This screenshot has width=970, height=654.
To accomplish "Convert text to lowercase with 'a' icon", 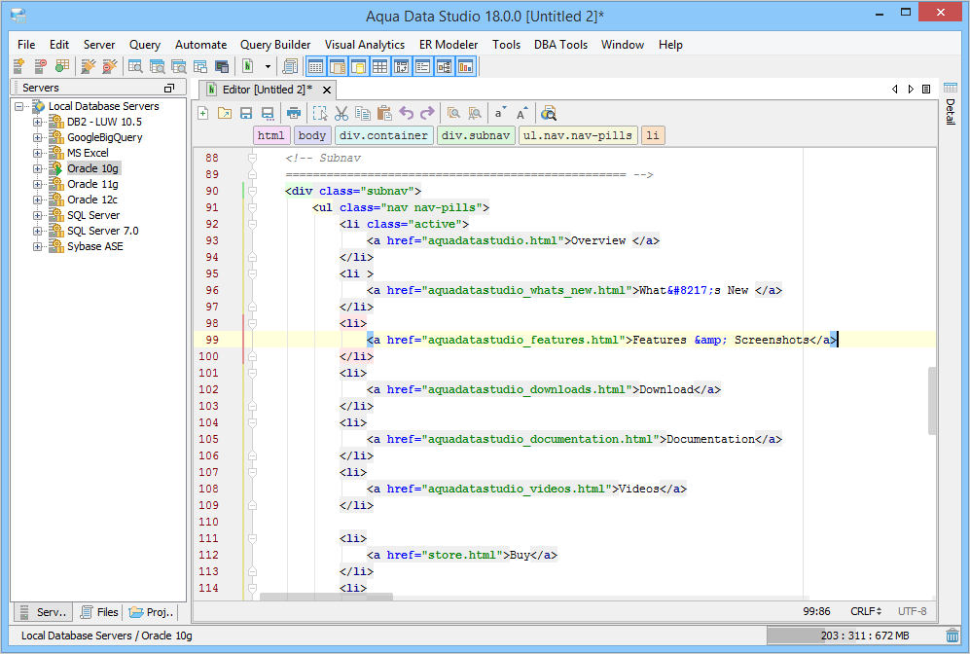I will [500, 113].
